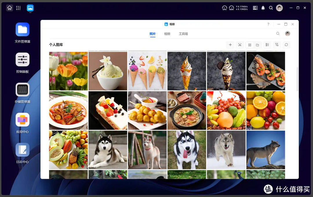Open the four ice cream cones photo
This screenshot has width=313, height=197.
coord(147,71)
